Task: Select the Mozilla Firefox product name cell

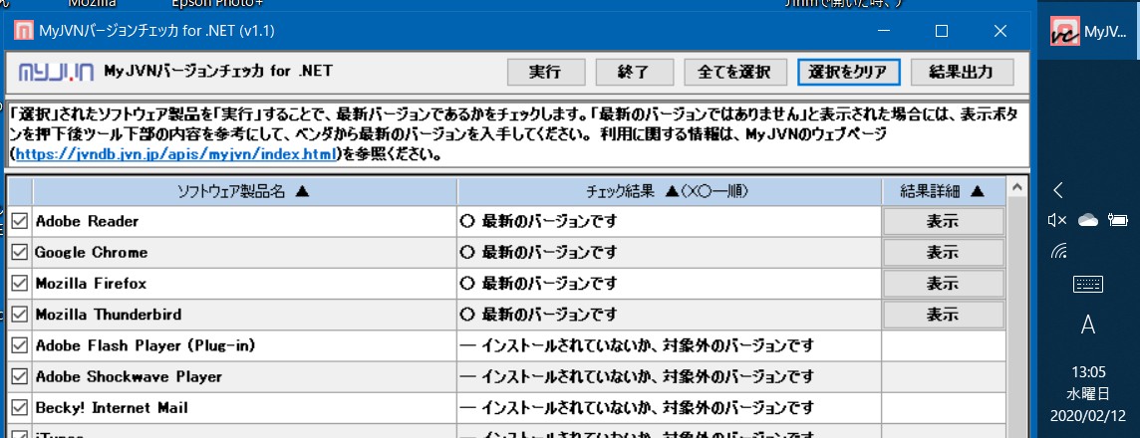Action: coord(245,284)
